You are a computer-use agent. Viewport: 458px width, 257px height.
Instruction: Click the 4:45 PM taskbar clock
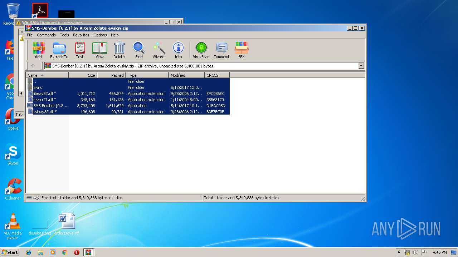pos(439,252)
